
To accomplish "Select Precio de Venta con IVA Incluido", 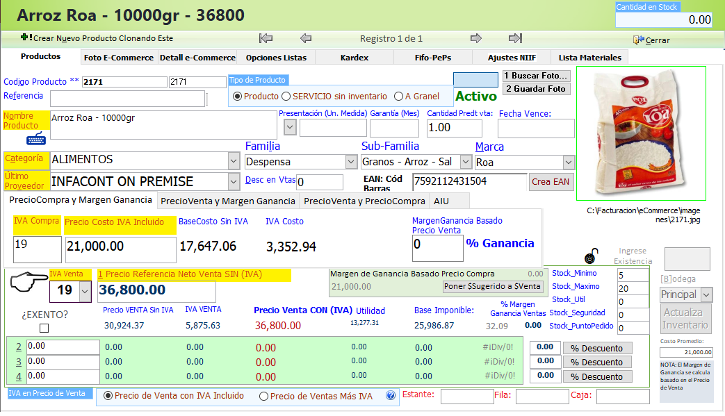I will (108, 396).
